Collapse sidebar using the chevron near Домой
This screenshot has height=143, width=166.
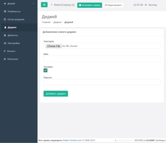tap(34, 4)
